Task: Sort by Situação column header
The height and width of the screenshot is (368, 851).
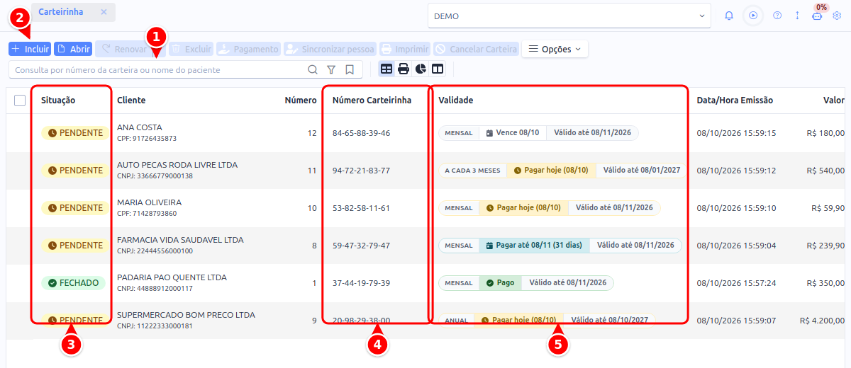Action: tap(58, 100)
